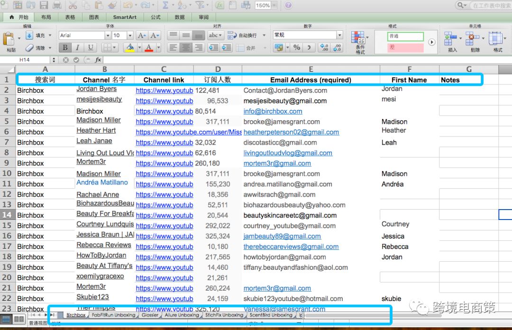Click the Redo arrow icon
The width and height of the screenshot is (512, 330).
[145, 5]
